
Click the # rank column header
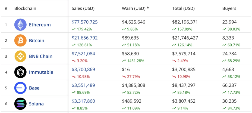6,8
